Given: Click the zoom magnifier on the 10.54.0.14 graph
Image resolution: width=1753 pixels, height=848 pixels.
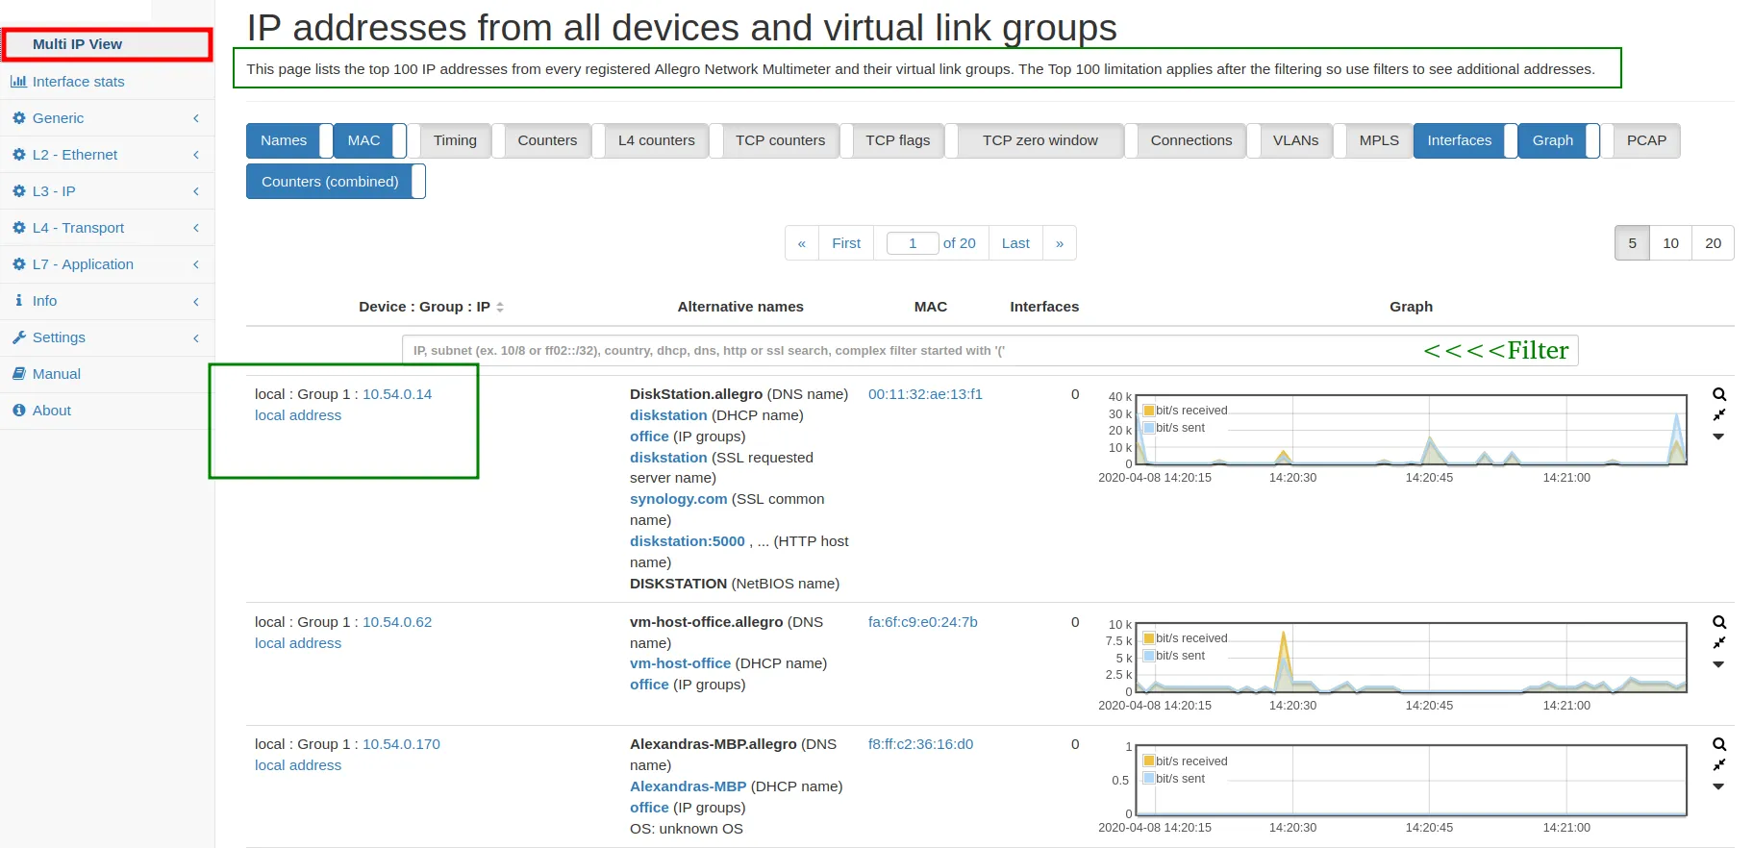Looking at the screenshot, I should pos(1719,394).
